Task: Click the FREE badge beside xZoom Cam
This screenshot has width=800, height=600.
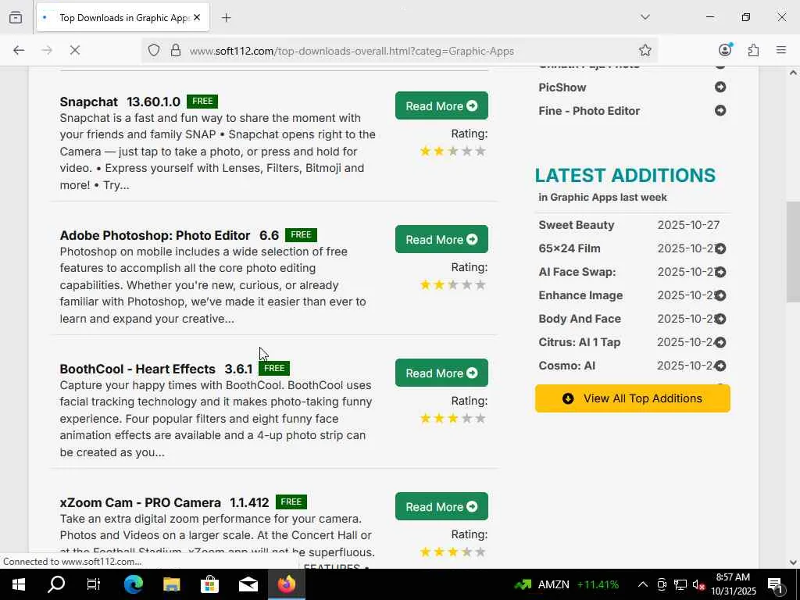Action: (x=291, y=502)
